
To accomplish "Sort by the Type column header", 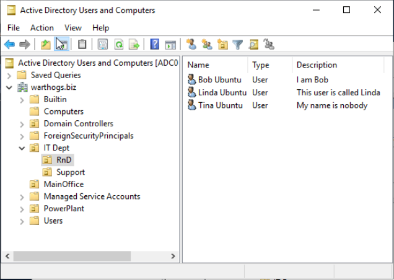I will point(270,65).
